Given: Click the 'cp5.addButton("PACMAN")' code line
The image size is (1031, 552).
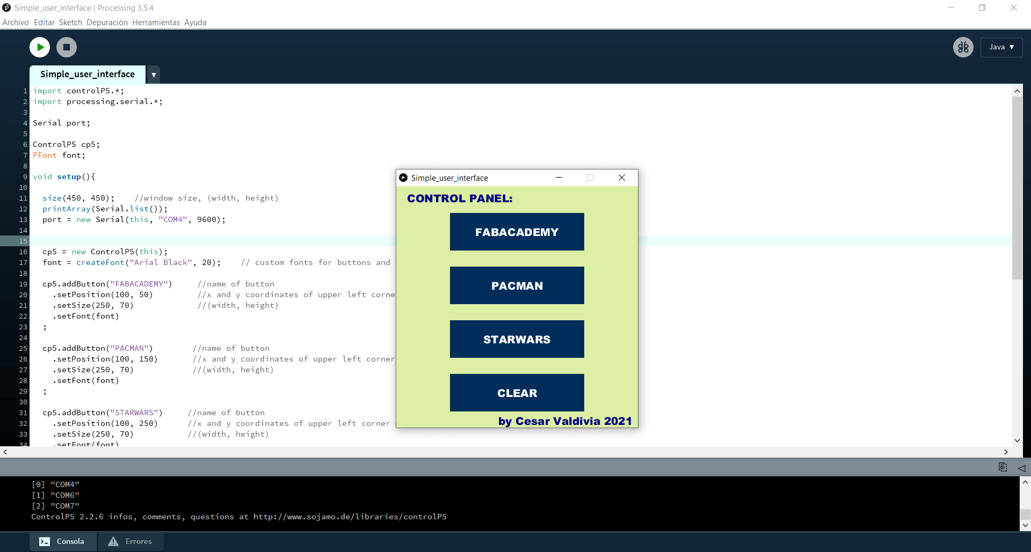Looking at the screenshot, I should [98, 348].
